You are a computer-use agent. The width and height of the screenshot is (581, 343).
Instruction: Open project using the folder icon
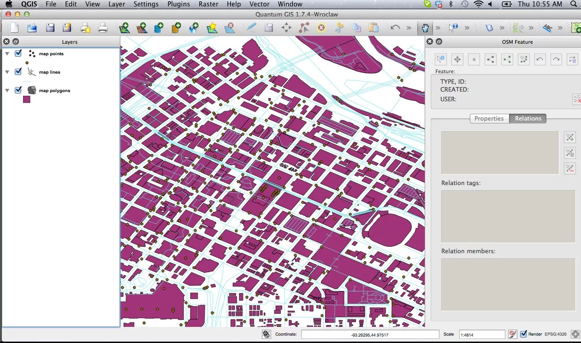pyautogui.click(x=32, y=28)
